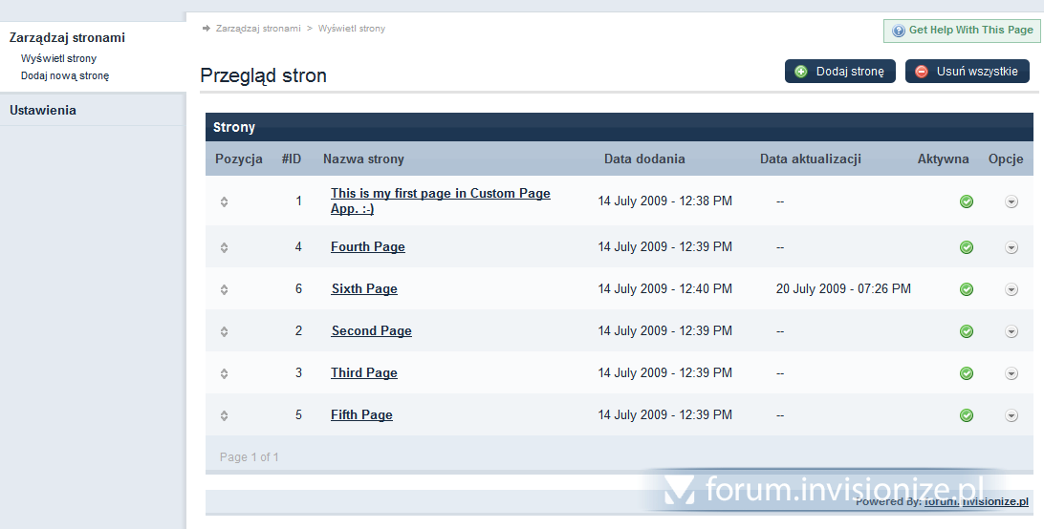Click the help icon in Get Help banner
The height and width of the screenshot is (529, 1044).
[x=898, y=31]
